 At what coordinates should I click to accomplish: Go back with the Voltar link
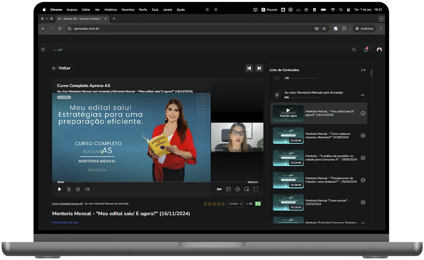(61, 68)
